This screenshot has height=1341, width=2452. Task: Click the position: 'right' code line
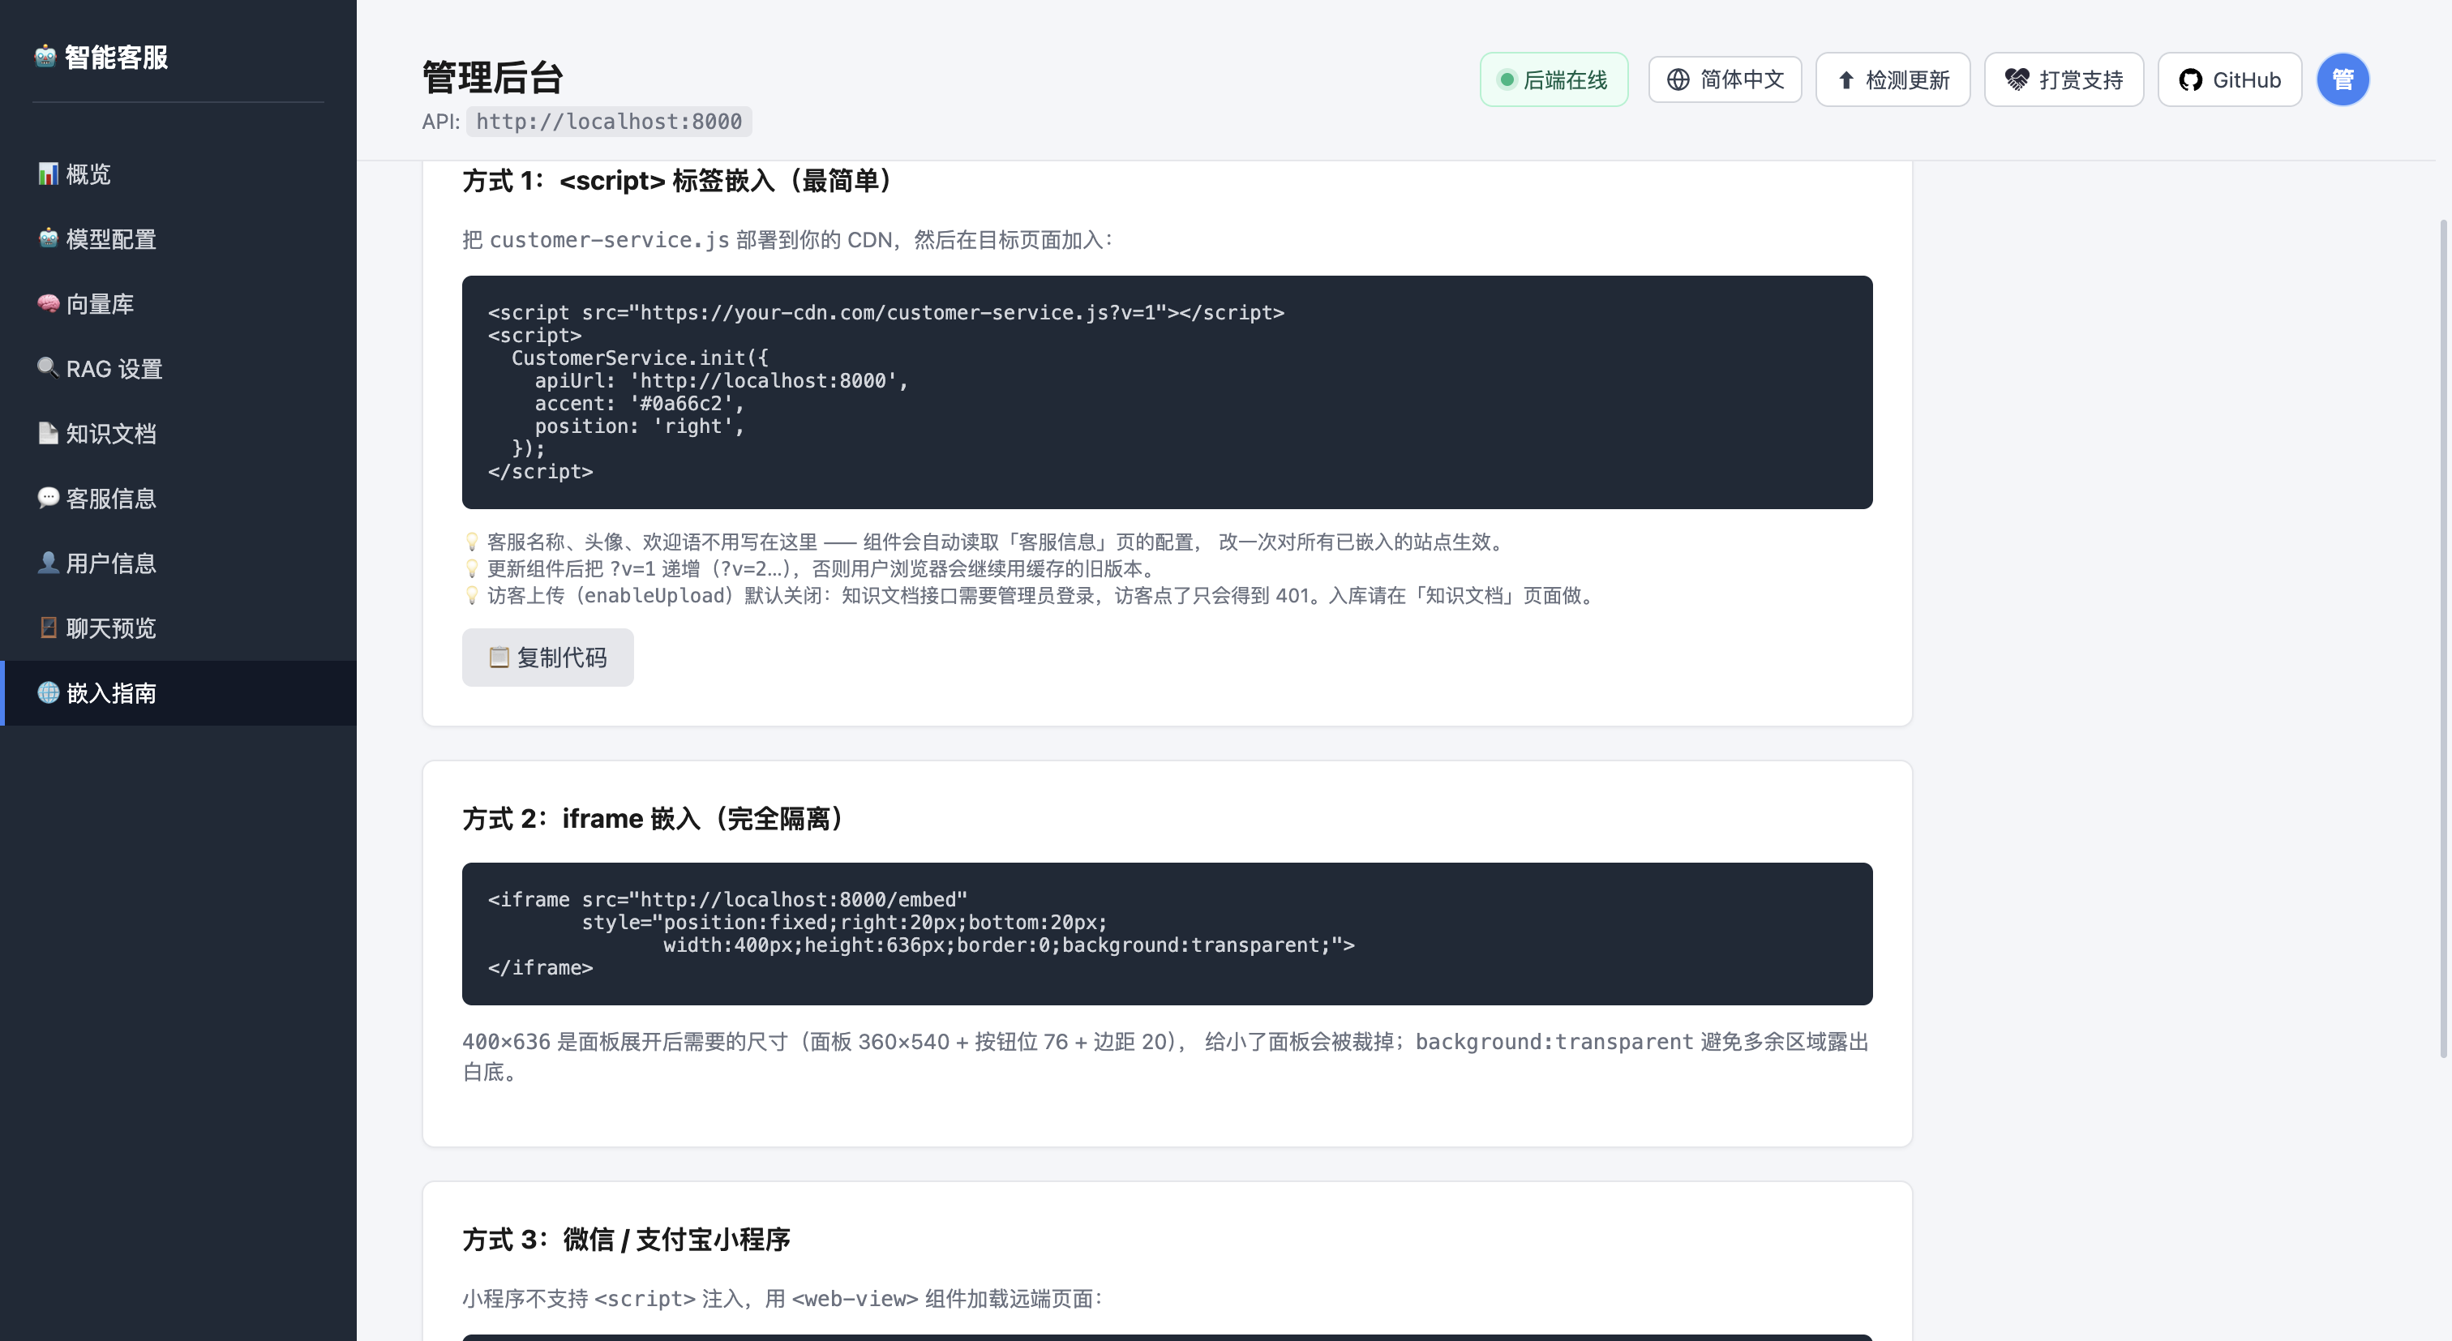click(x=639, y=426)
